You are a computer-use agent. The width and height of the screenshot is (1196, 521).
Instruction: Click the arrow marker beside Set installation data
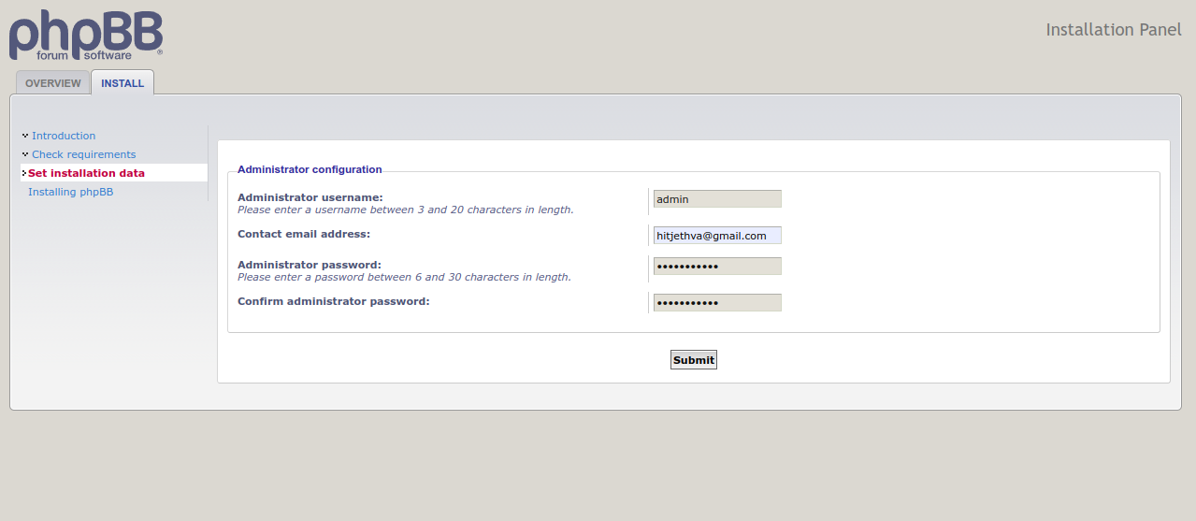pyautogui.click(x=23, y=173)
